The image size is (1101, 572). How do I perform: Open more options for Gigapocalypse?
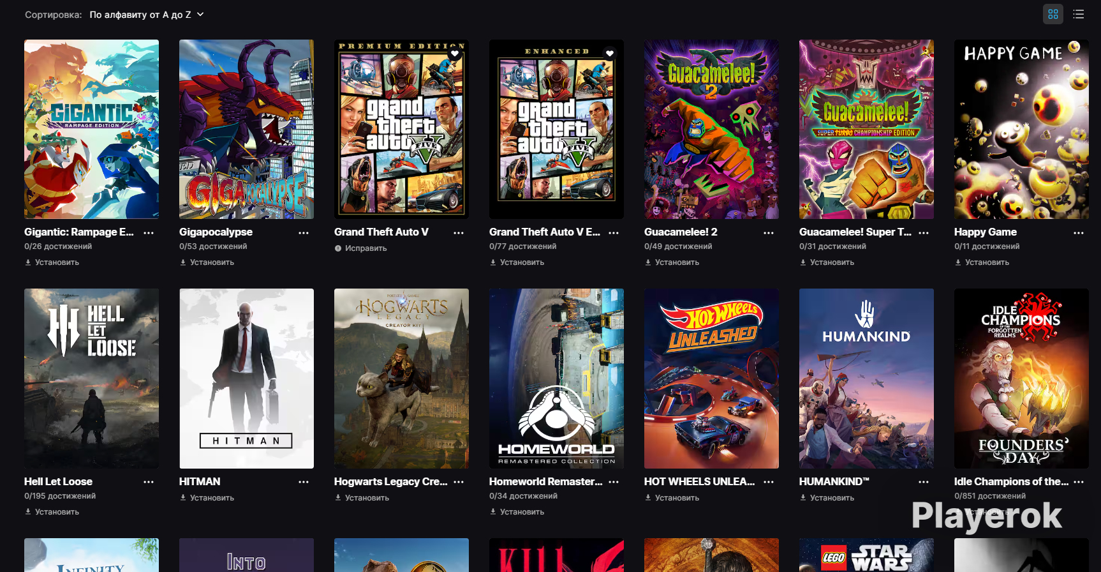(x=304, y=233)
